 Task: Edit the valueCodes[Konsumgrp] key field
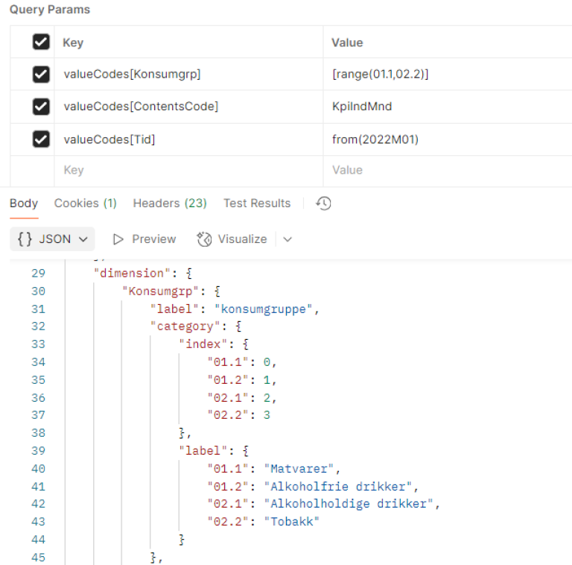(x=132, y=75)
